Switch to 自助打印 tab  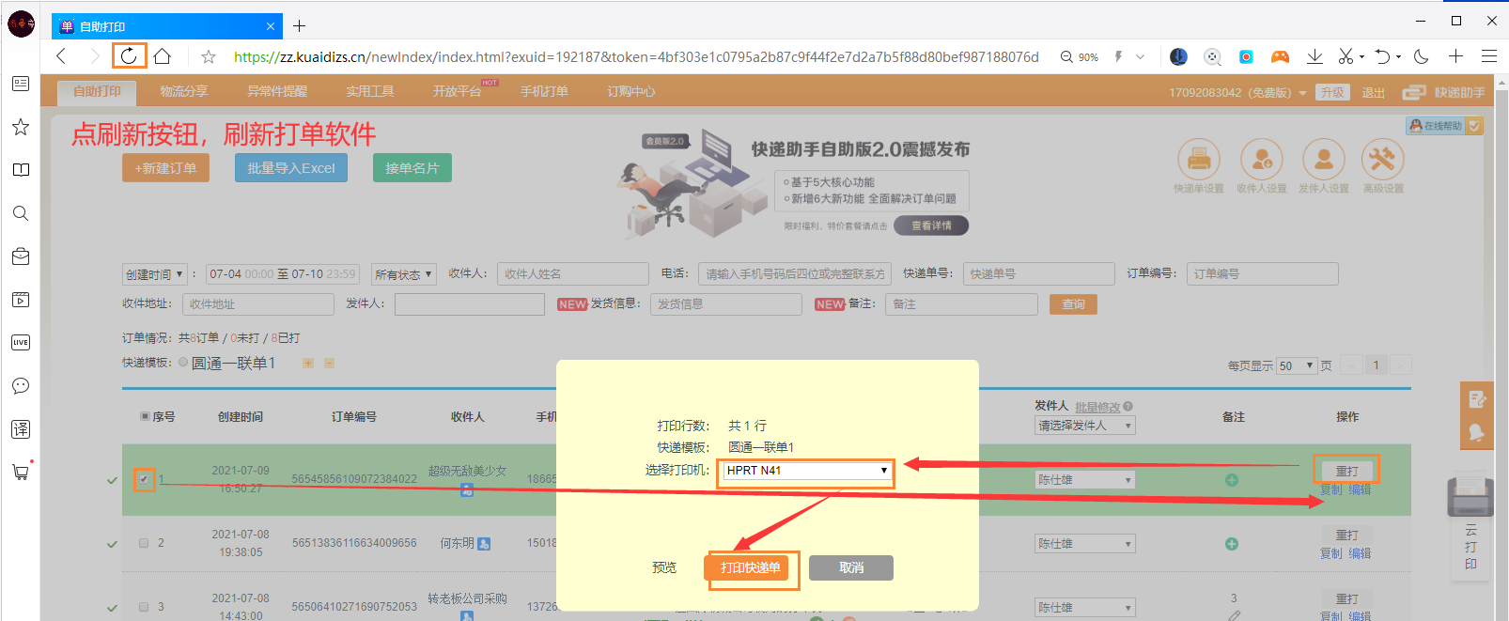[x=97, y=91]
